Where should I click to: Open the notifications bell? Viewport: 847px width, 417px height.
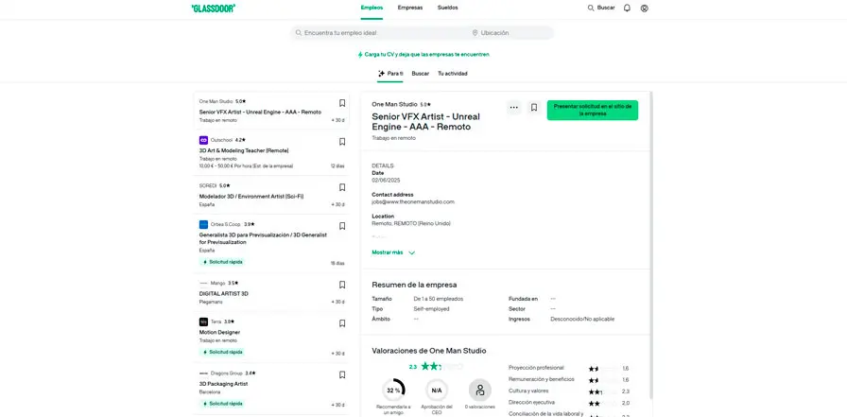[627, 9]
